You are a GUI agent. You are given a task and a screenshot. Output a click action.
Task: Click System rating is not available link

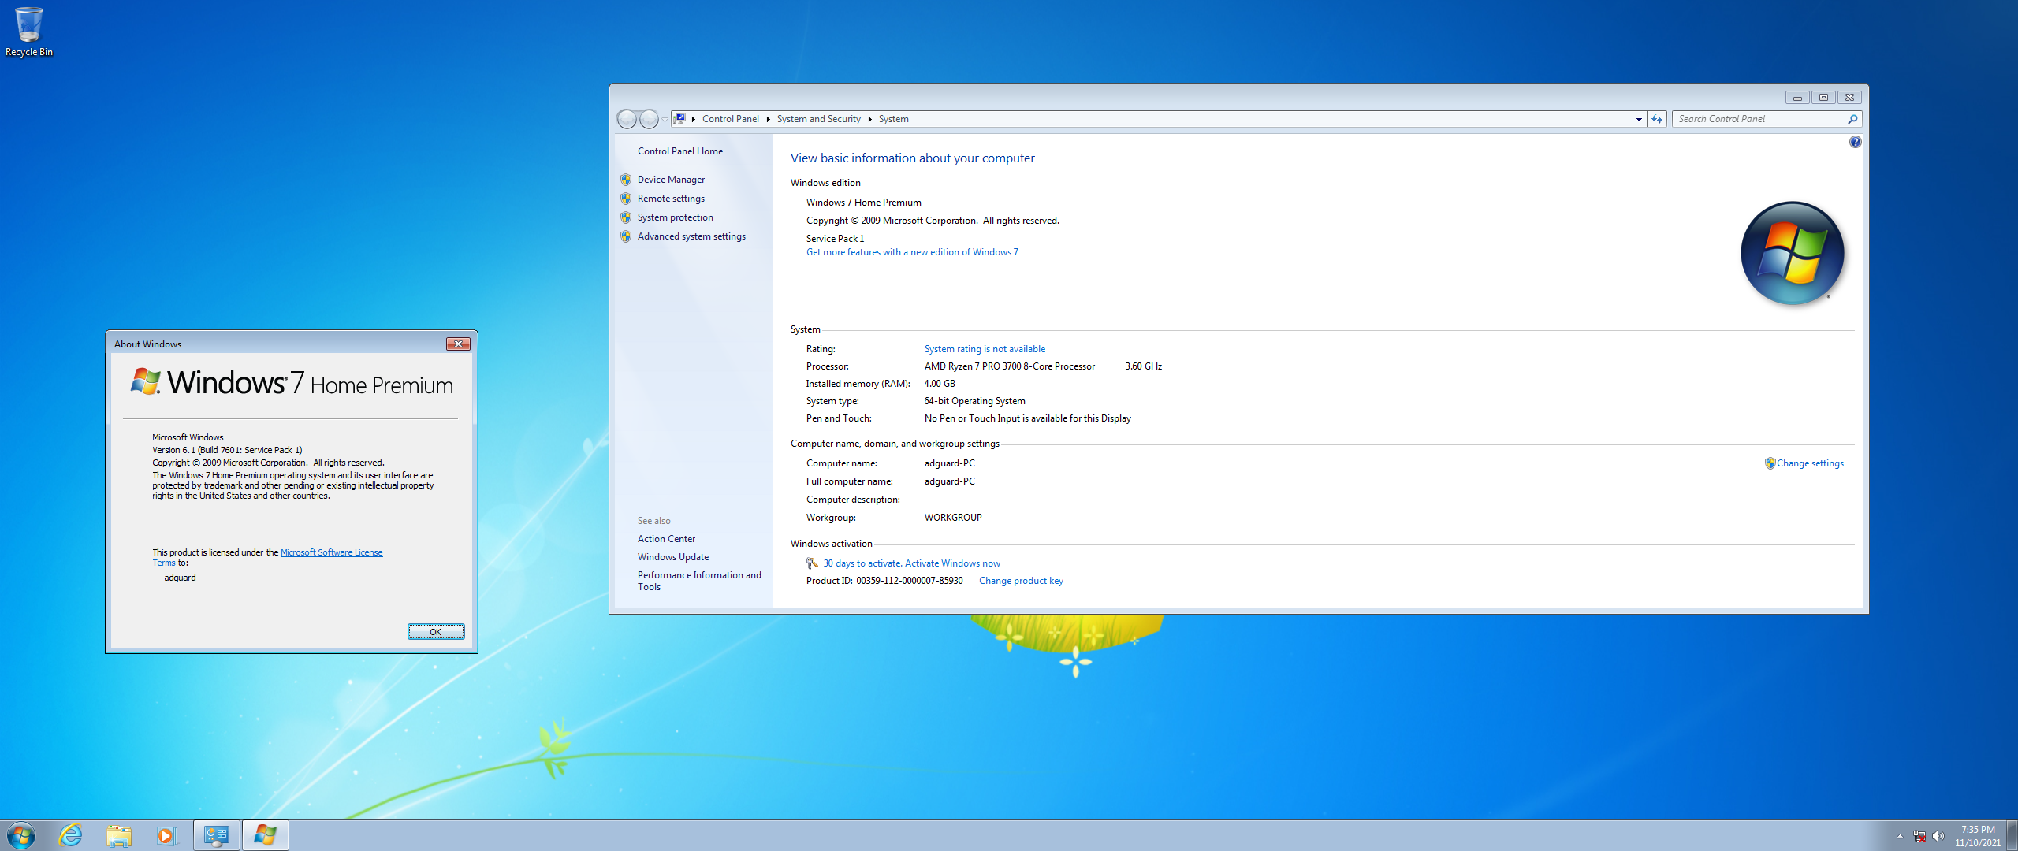click(x=985, y=349)
